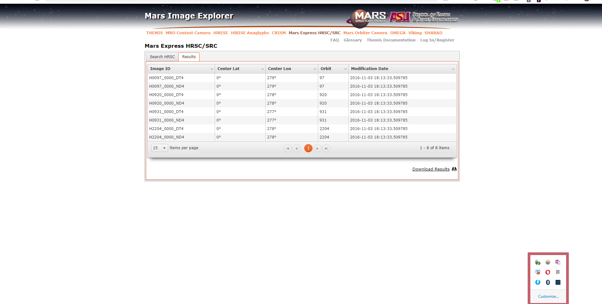The width and height of the screenshot is (602, 304).
Task: Open the SHARAD navigation link
Action: pos(433,33)
